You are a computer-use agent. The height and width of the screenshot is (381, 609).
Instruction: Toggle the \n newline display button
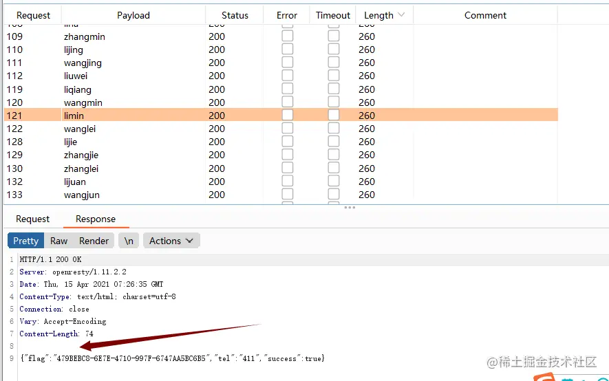129,241
